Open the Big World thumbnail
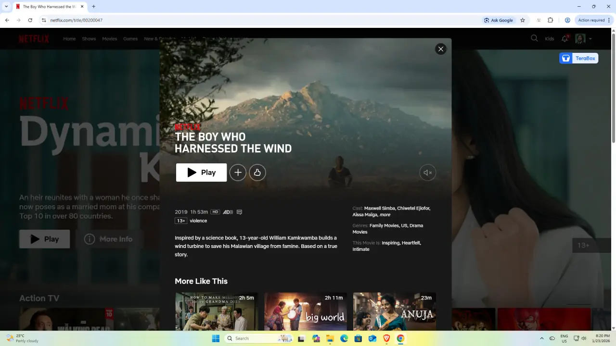The width and height of the screenshot is (616, 346). (306, 311)
